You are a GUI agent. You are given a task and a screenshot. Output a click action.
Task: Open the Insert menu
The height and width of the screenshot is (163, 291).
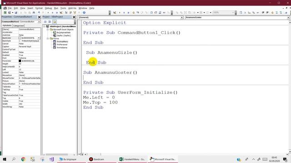click(x=30, y=8)
